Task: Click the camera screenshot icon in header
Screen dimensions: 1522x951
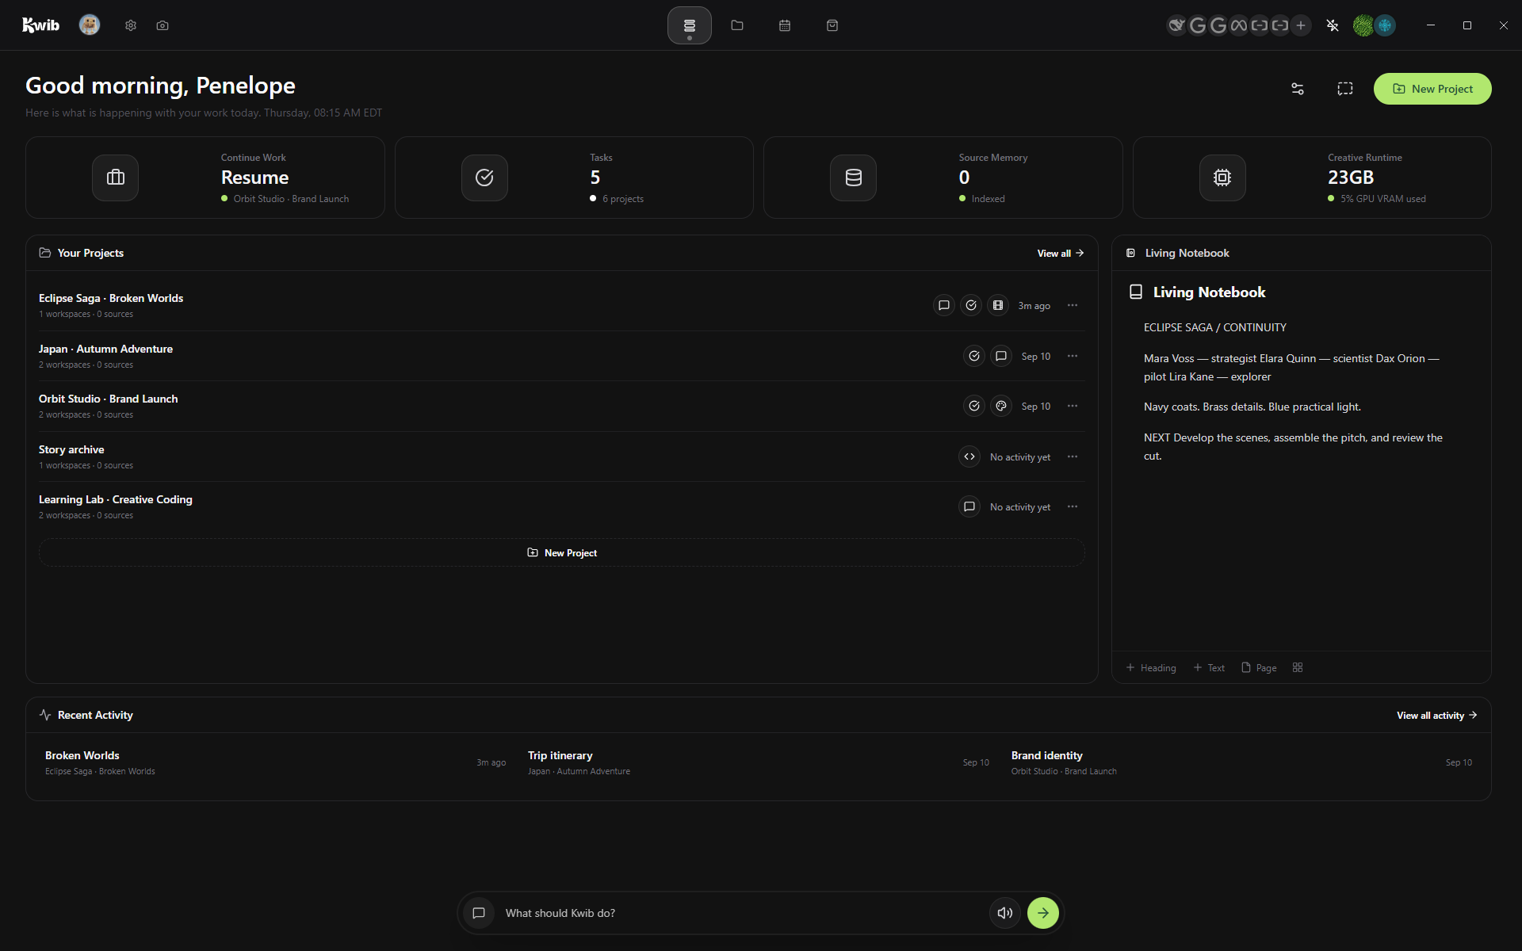Action: (x=163, y=25)
